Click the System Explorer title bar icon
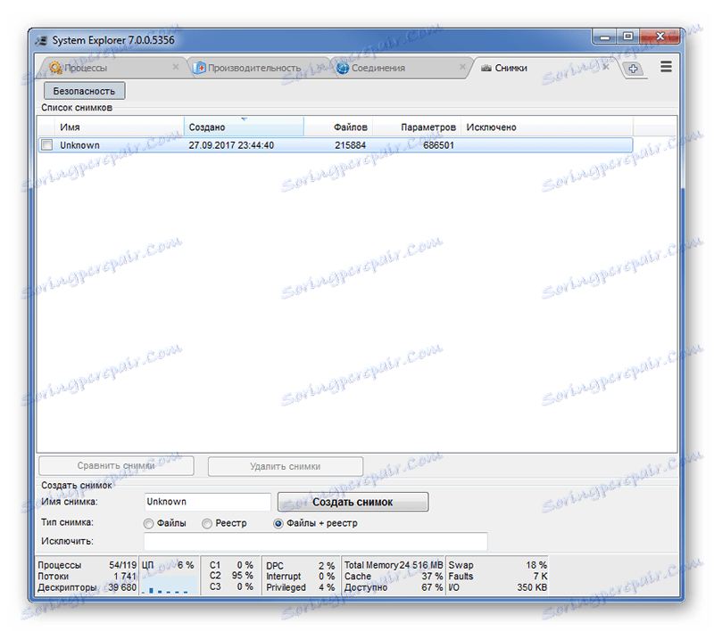The image size is (714, 631). pyautogui.click(x=41, y=40)
